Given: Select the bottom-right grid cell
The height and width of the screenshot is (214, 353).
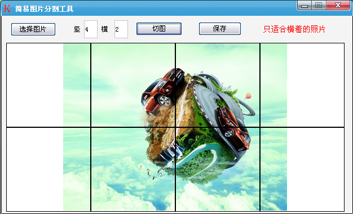Looking at the screenshot, I should [x=302, y=170].
